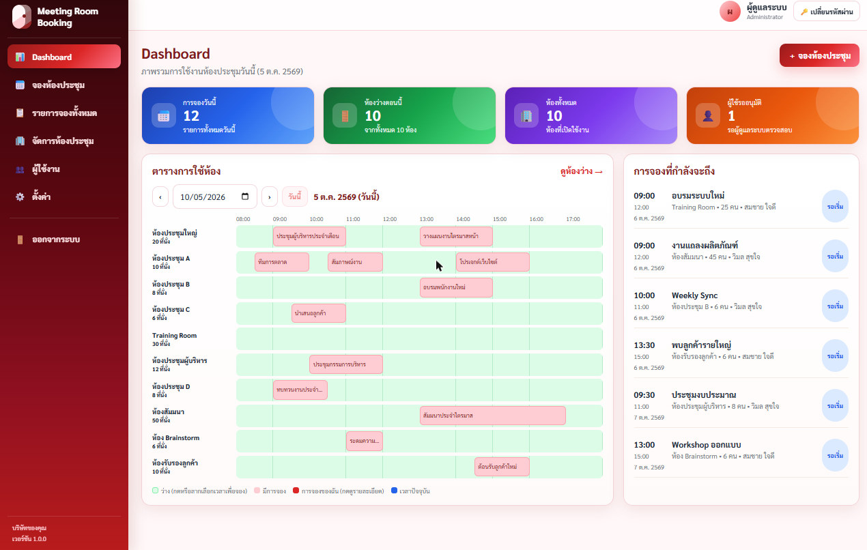
Task: Click รอเริ่ม badge for งานแถลงผลิตภัณฑ์
Action: point(835,257)
